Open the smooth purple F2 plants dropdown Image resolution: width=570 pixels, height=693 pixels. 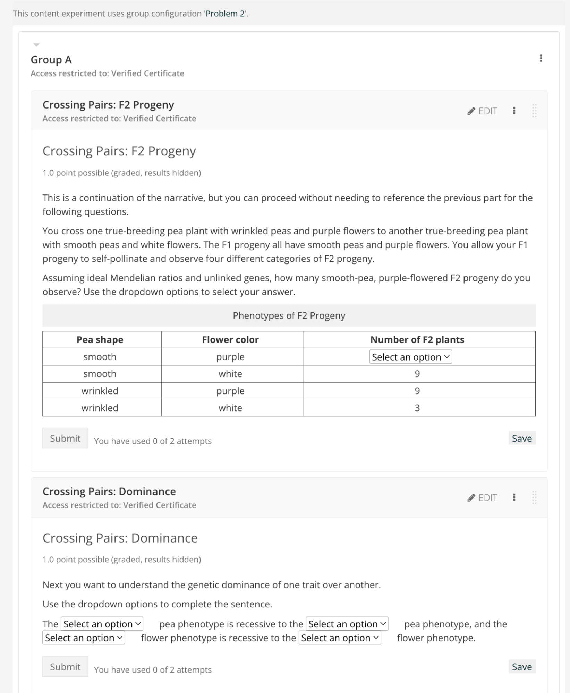coord(410,357)
